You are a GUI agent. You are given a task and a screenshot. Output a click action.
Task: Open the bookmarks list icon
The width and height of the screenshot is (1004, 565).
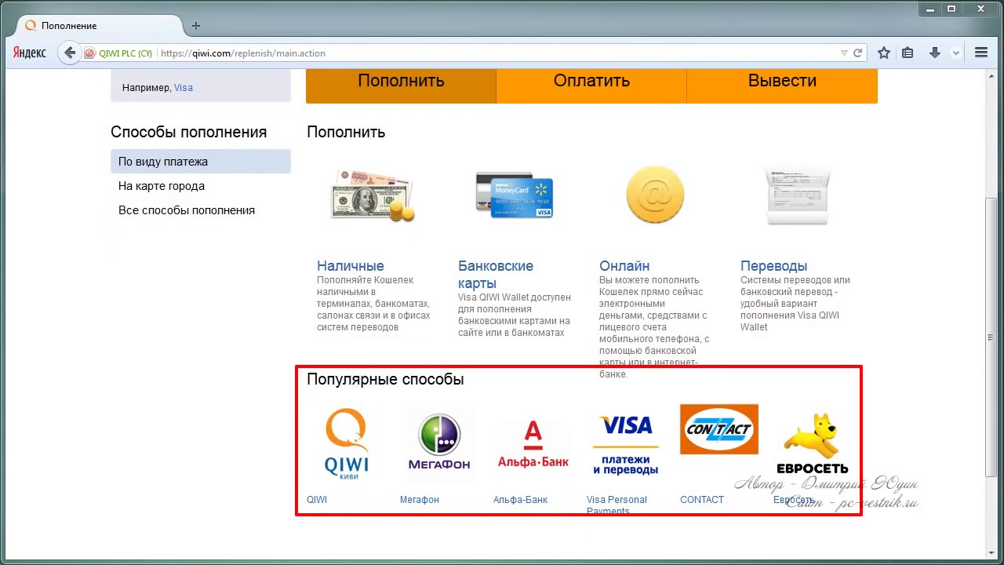tap(908, 53)
